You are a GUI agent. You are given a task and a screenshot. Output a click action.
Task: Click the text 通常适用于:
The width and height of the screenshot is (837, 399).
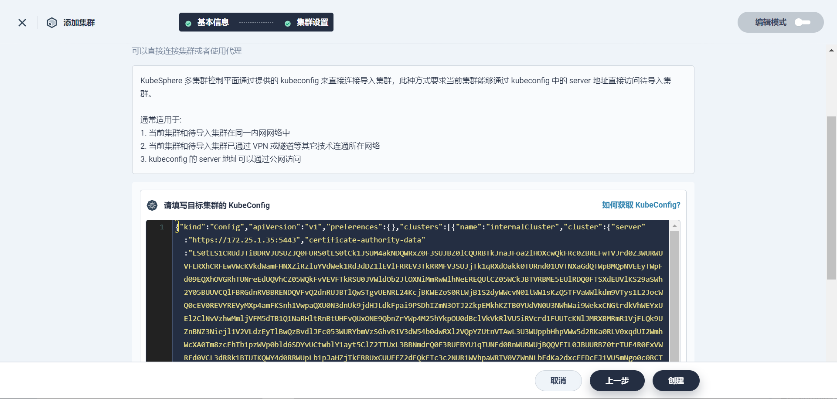click(161, 120)
